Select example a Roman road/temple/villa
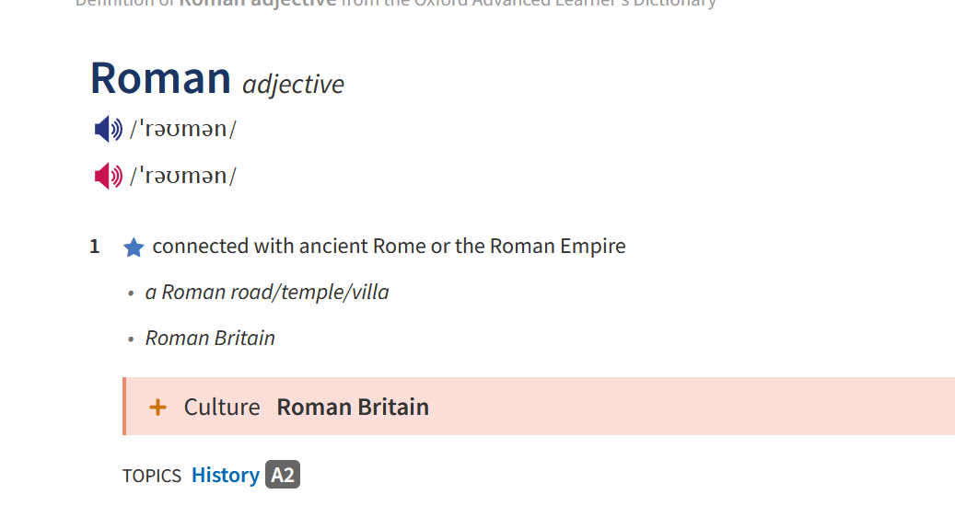955x506 pixels. (267, 292)
